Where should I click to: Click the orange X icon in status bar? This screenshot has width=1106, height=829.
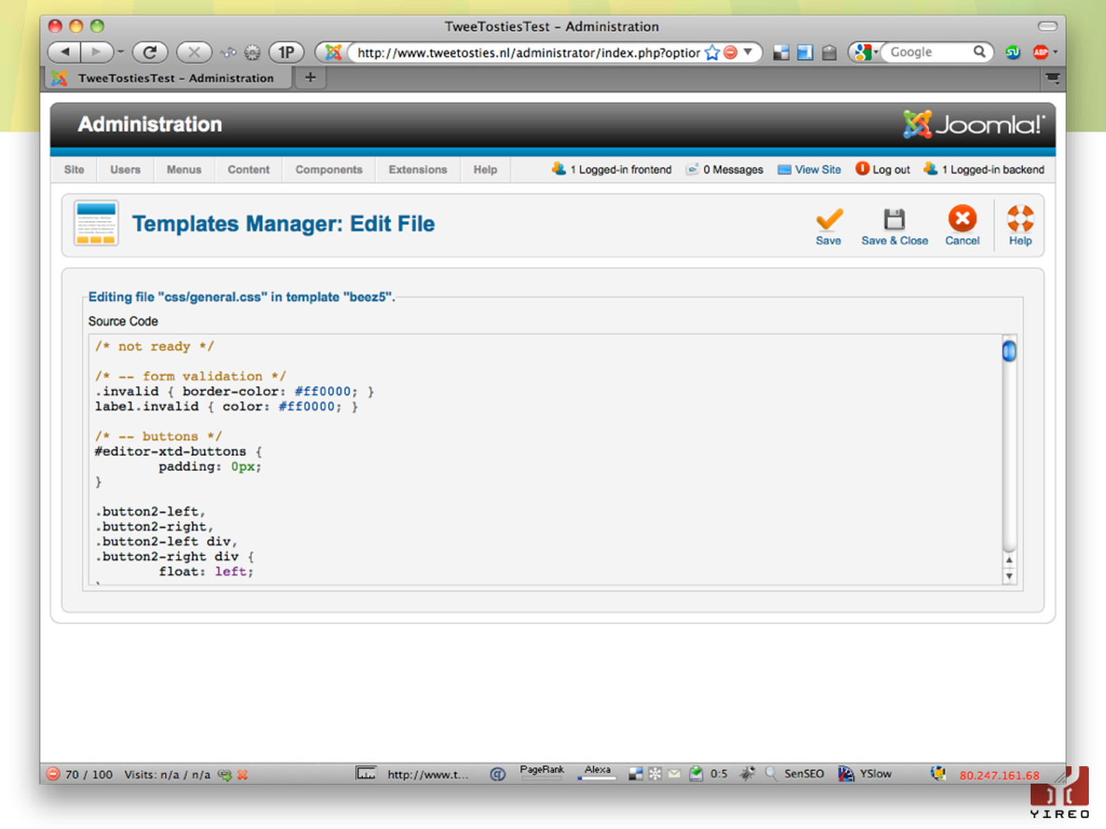[243, 774]
